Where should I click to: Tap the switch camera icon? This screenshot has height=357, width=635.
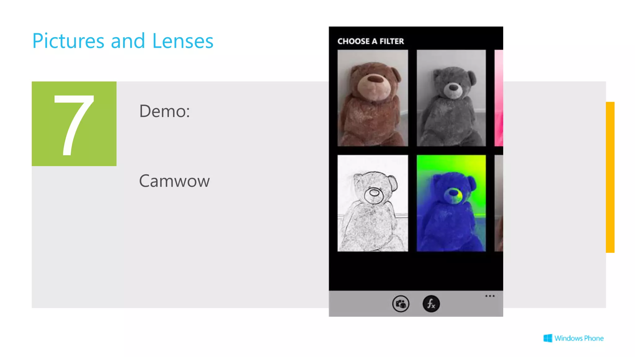(x=401, y=304)
